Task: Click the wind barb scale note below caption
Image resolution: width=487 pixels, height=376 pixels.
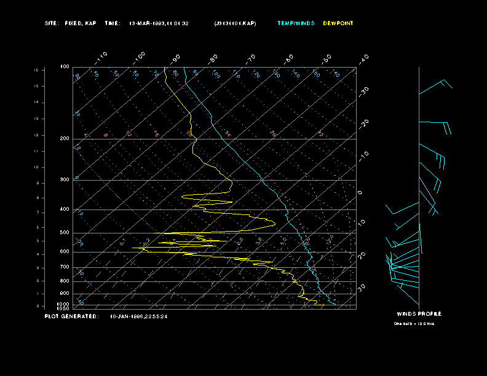Action: coord(414,323)
